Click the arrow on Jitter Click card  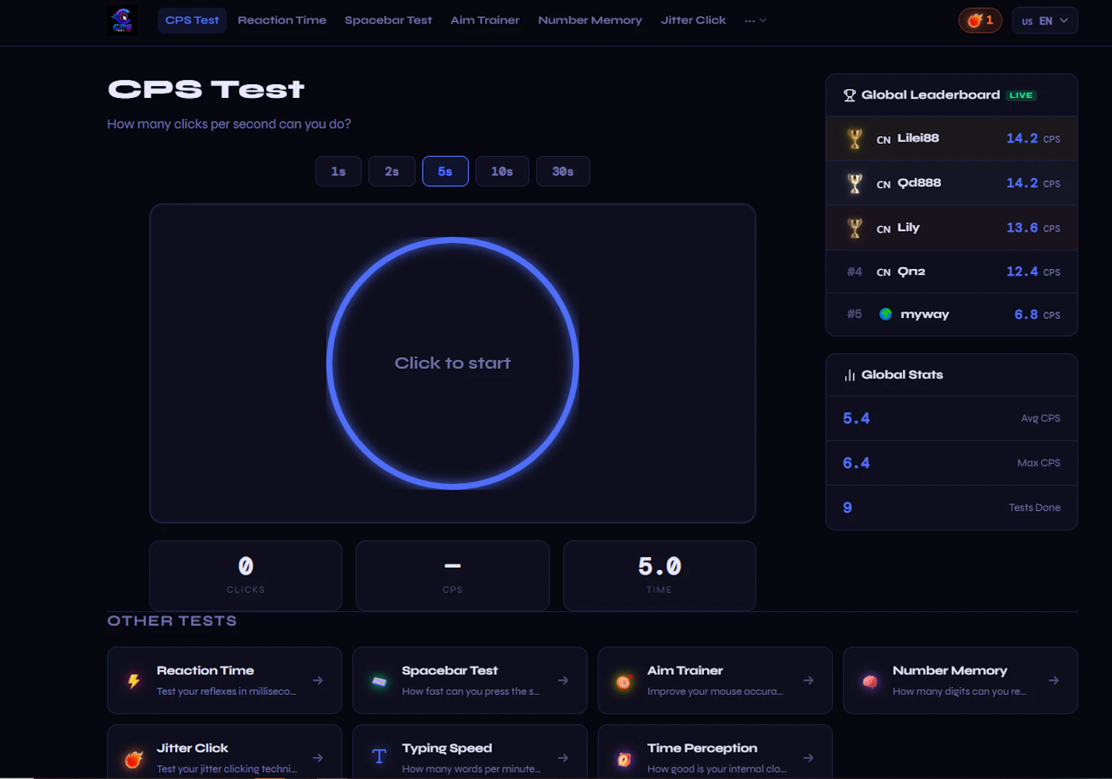pos(318,757)
